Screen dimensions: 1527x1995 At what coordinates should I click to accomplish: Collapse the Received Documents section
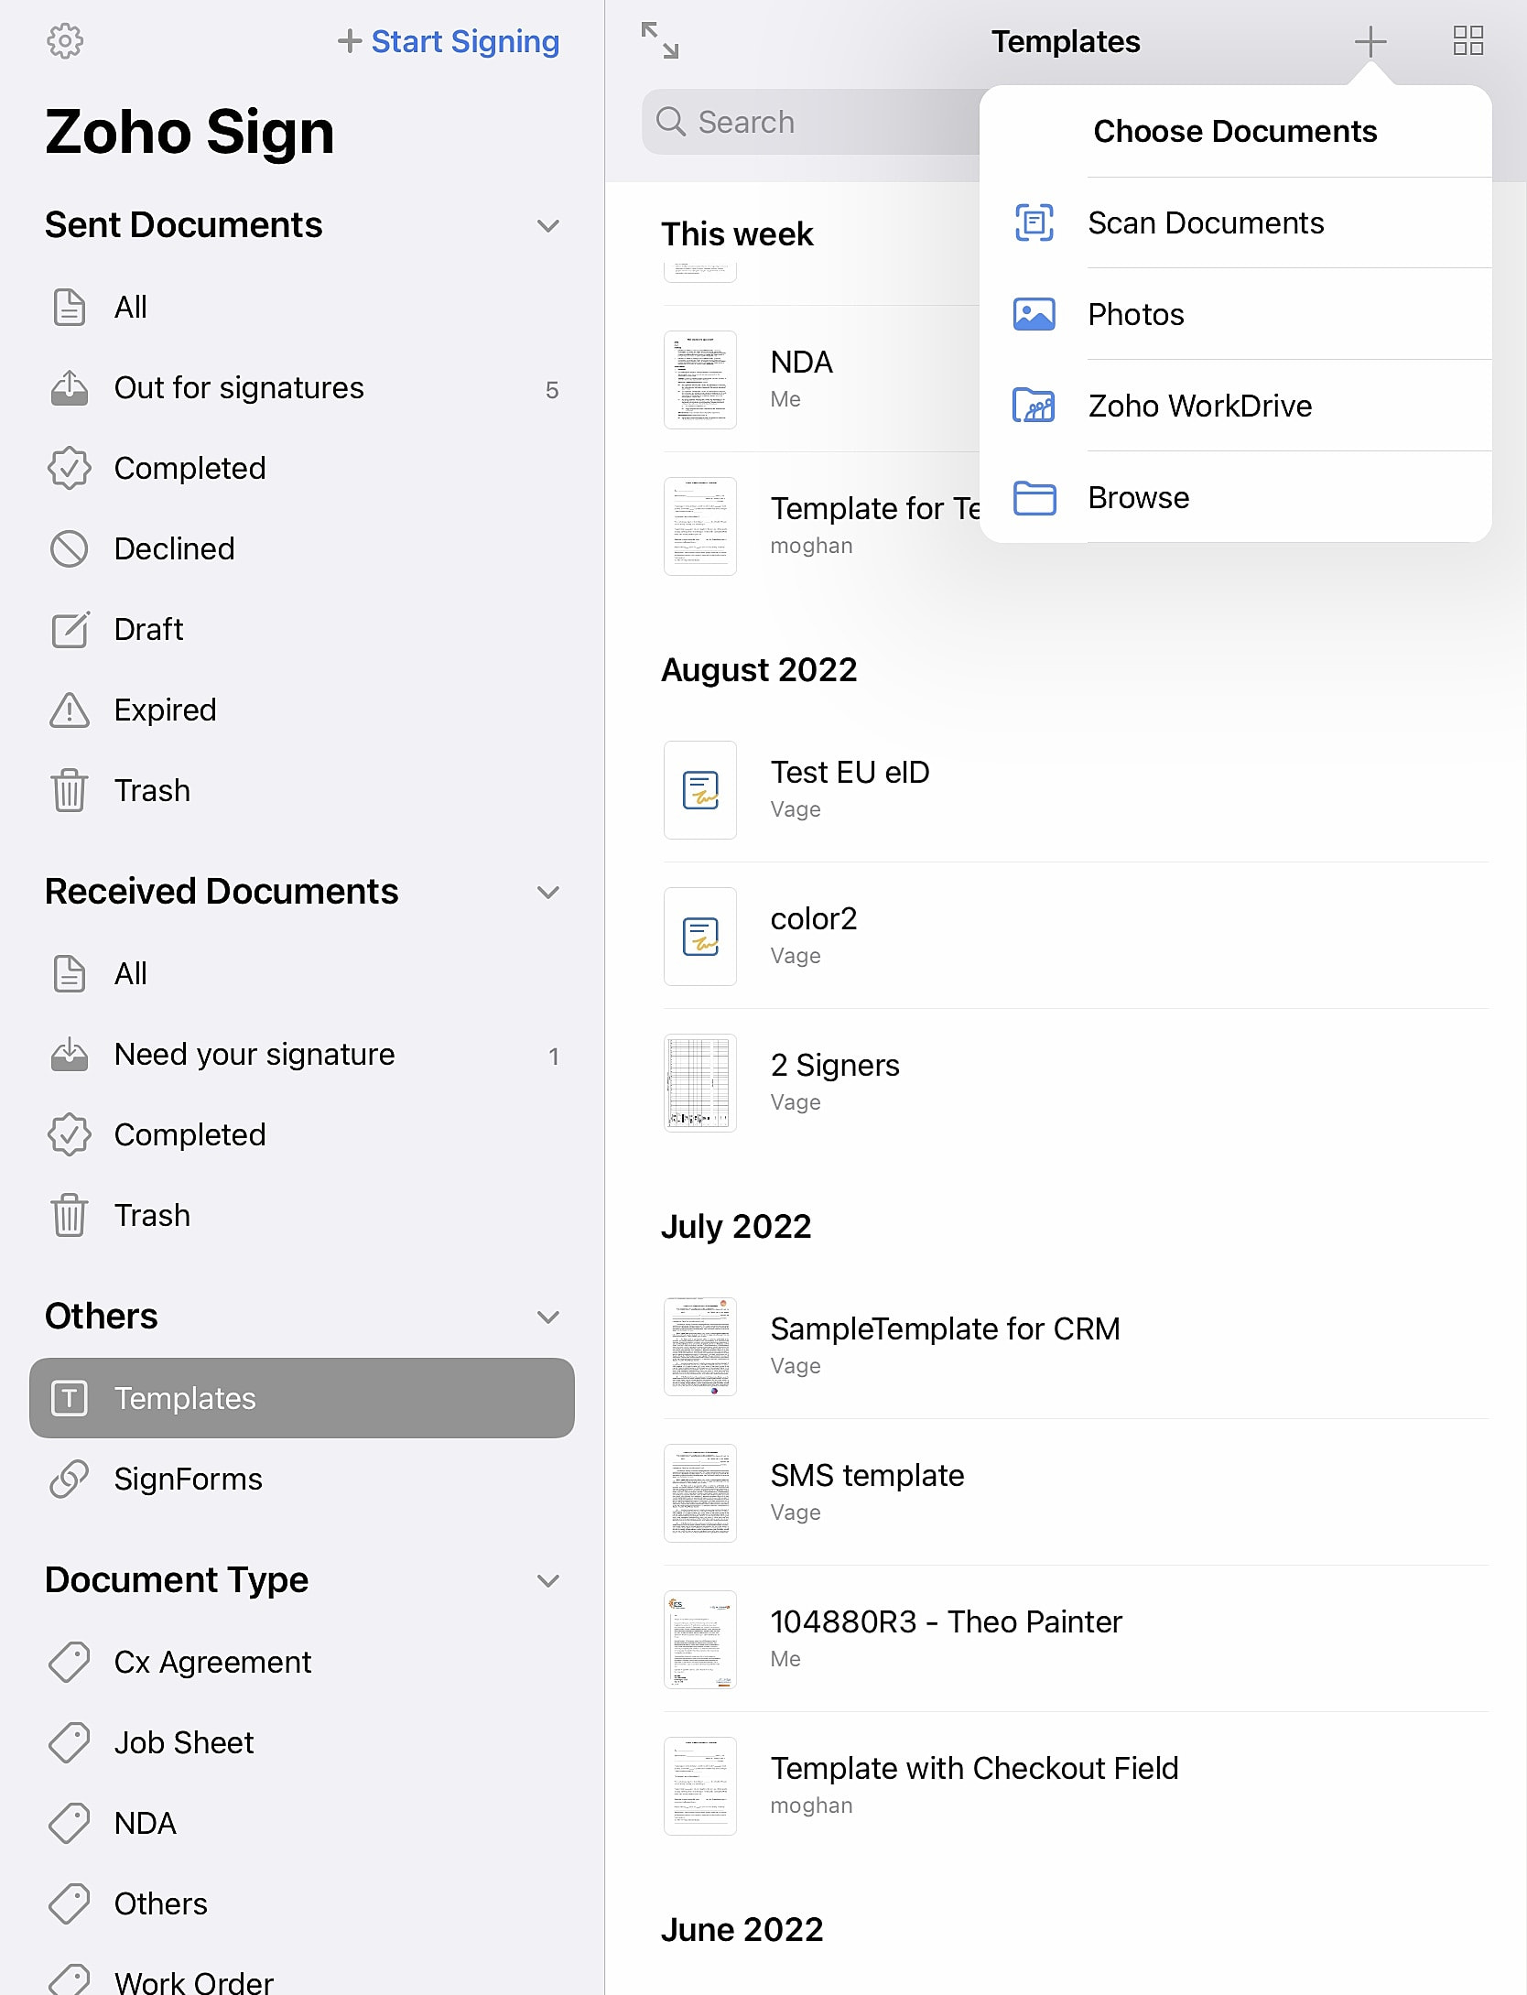(547, 892)
